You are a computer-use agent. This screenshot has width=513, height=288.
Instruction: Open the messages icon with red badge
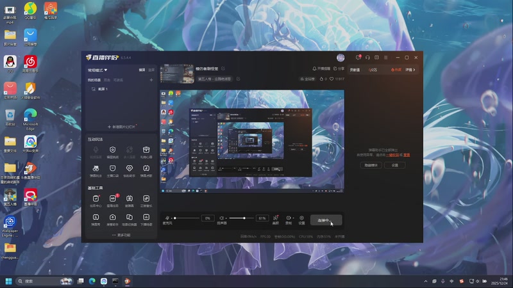coord(358,58)
